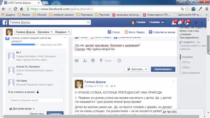The image size is (210, 118).
Task: Jump to 2000-е in timeline
Action: click(x=186, y=68)
